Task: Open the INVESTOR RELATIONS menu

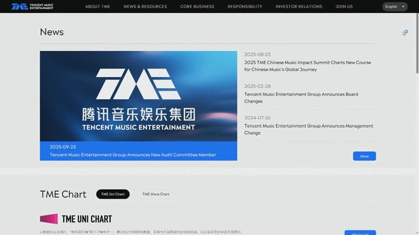Action: point(299,7)
